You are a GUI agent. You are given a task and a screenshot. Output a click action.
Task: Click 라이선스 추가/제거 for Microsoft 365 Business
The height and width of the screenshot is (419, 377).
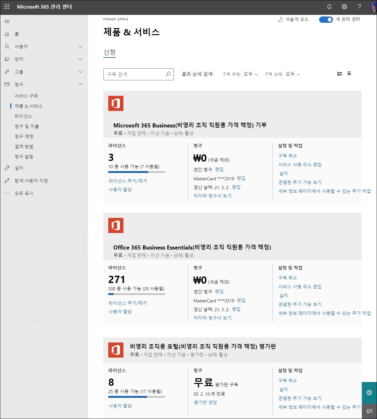pos(128,181)
